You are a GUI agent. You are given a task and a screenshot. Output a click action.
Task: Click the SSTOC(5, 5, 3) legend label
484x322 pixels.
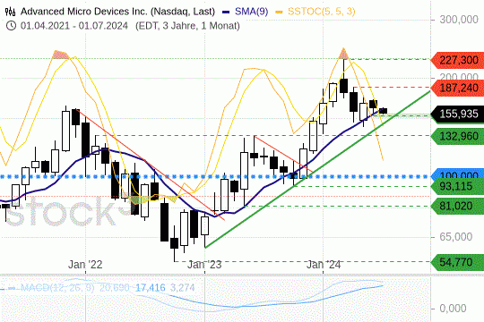pos(322,12)
